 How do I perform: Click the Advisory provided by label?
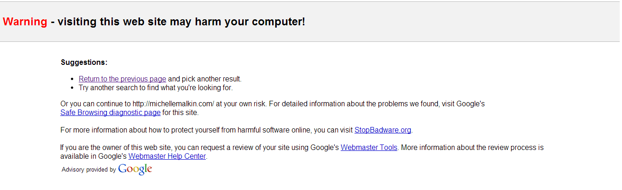pos(89,170)
